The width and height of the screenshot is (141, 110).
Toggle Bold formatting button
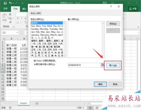tap(18, 18)
